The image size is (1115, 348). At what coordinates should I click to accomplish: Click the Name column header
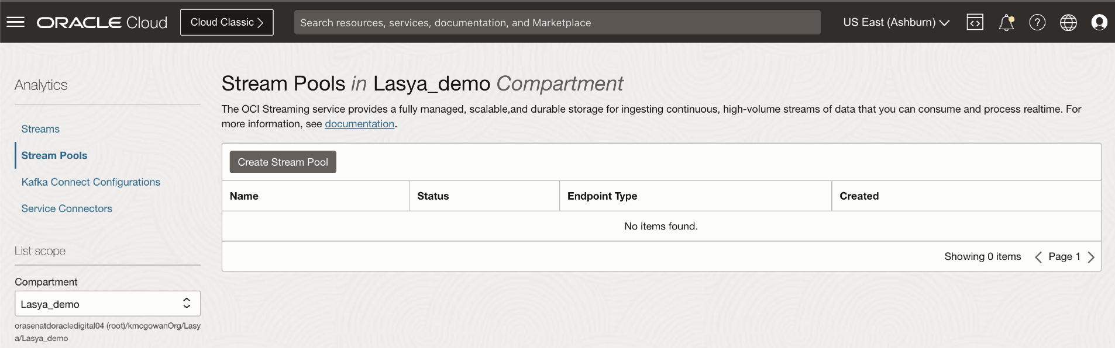(x=316, y=196)
